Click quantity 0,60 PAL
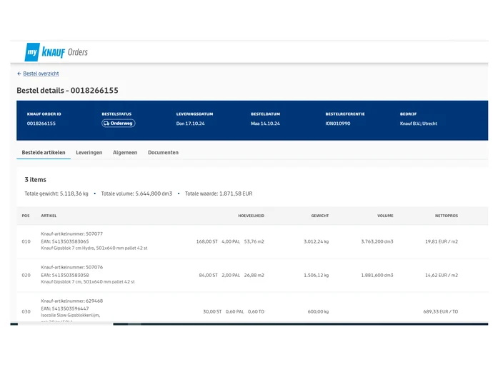Image resolution: width=503 pixels, height=377 pixels. click(235, 311)
